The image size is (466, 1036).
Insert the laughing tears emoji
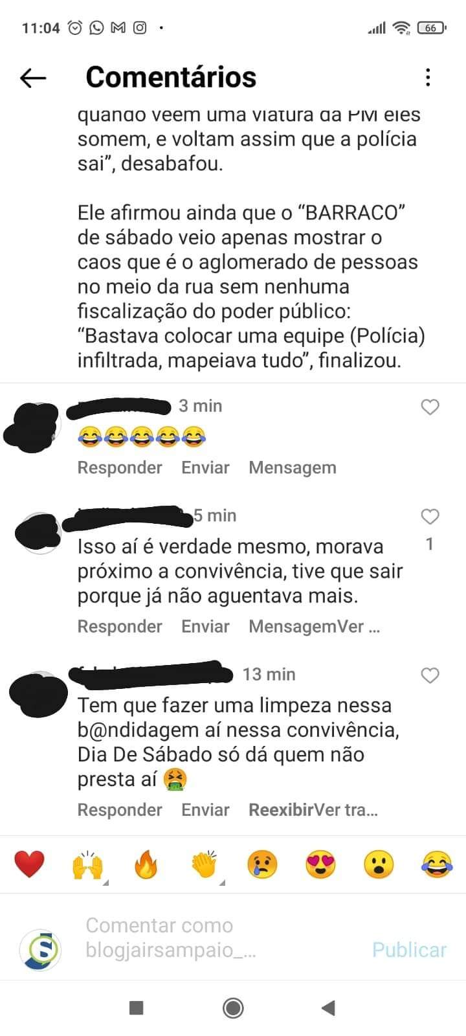point(437,864)
